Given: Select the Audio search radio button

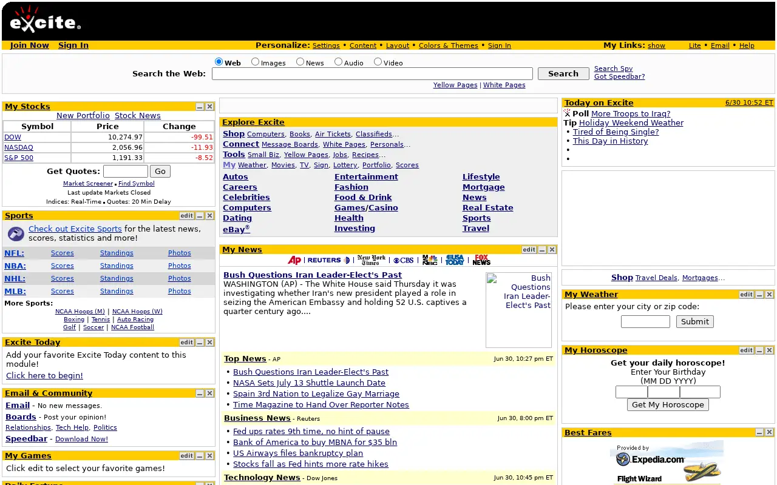Looking at the screenshot, I should (339, 62).
